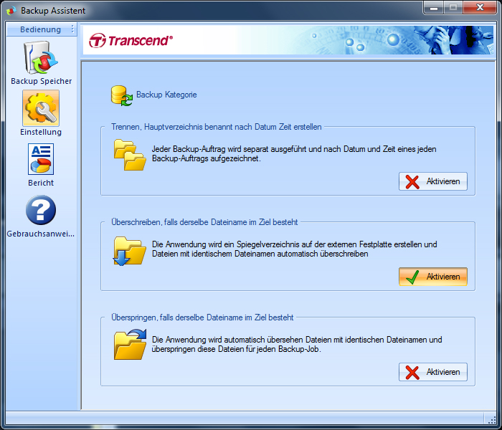Close the Backup Assistent window
The width and height of the screenshot is (502, 430).
(480, 8)
